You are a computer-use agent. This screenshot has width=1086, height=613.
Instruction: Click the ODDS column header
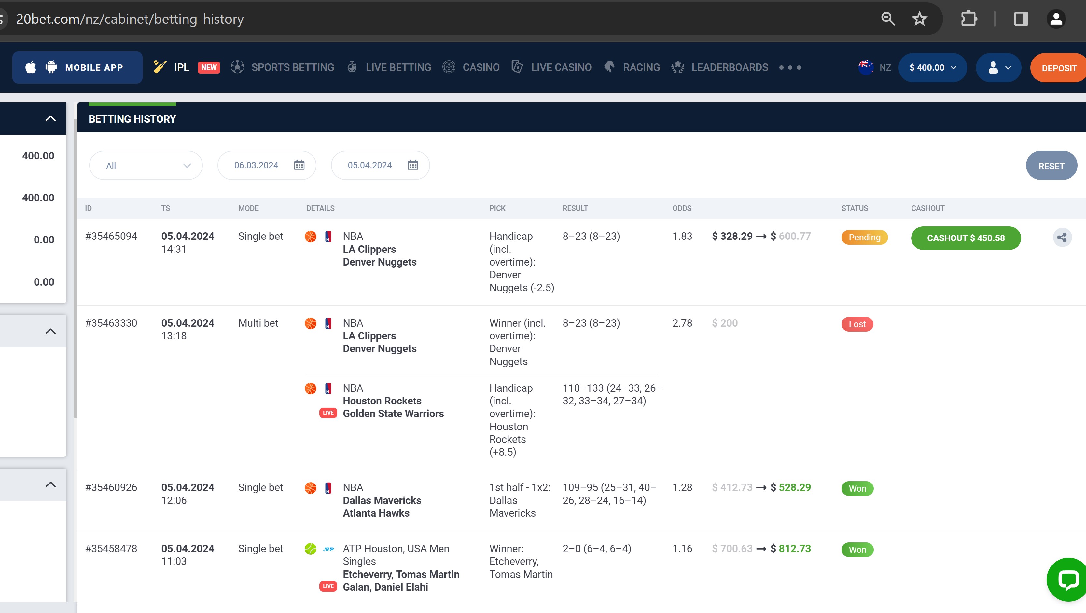coord(682,208)
